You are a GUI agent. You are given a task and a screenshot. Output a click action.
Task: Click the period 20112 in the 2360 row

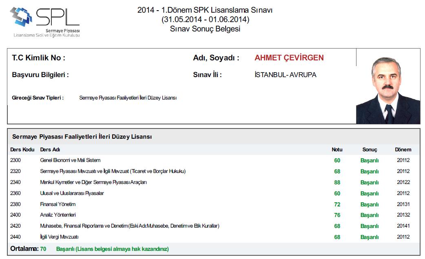[x=403, y=193]
